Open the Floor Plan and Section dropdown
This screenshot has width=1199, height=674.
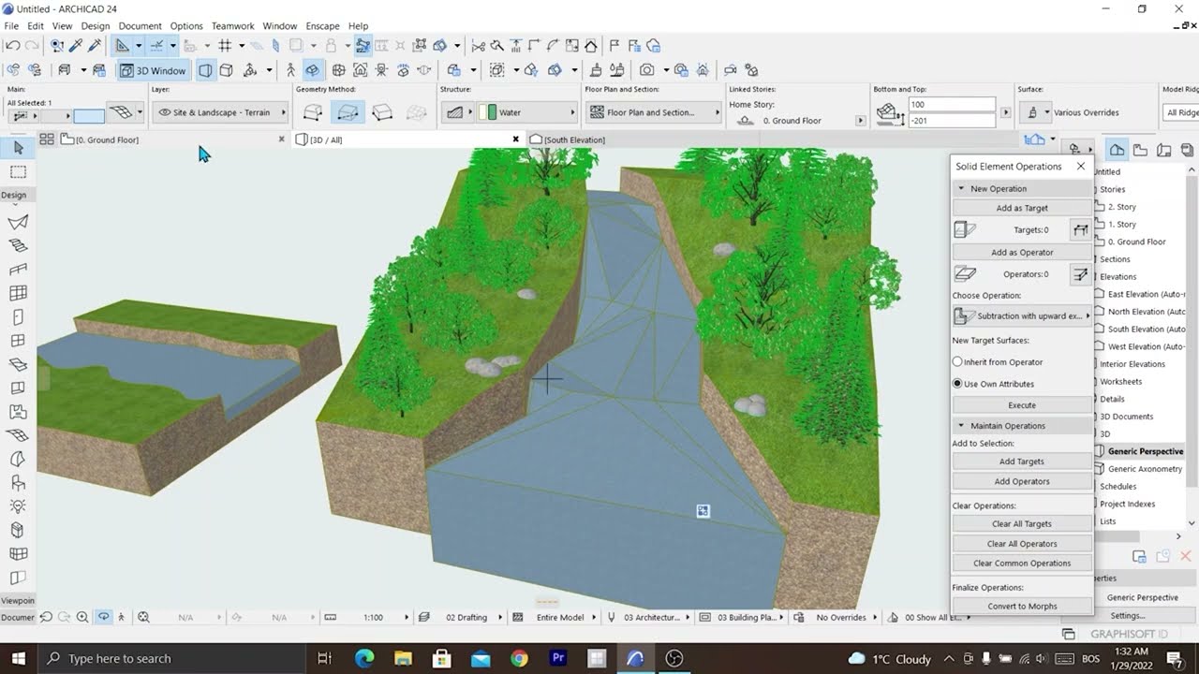(x=654, y=112)
